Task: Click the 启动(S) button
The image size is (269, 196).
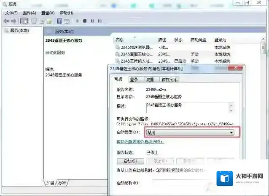Action: (x=130, y=161)
